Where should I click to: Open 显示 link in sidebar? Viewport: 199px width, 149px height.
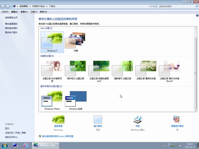[7, 128]
